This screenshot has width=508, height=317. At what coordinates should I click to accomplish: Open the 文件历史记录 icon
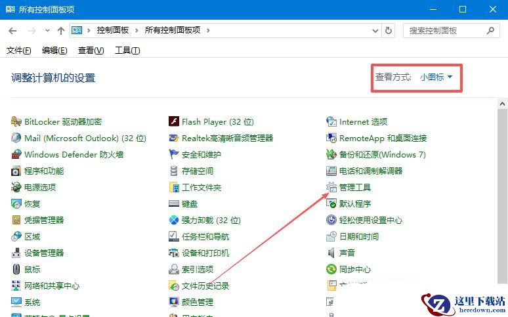pos(174,285)
